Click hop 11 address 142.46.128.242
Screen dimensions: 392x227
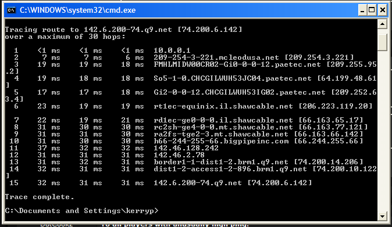(x=186, y=149)
